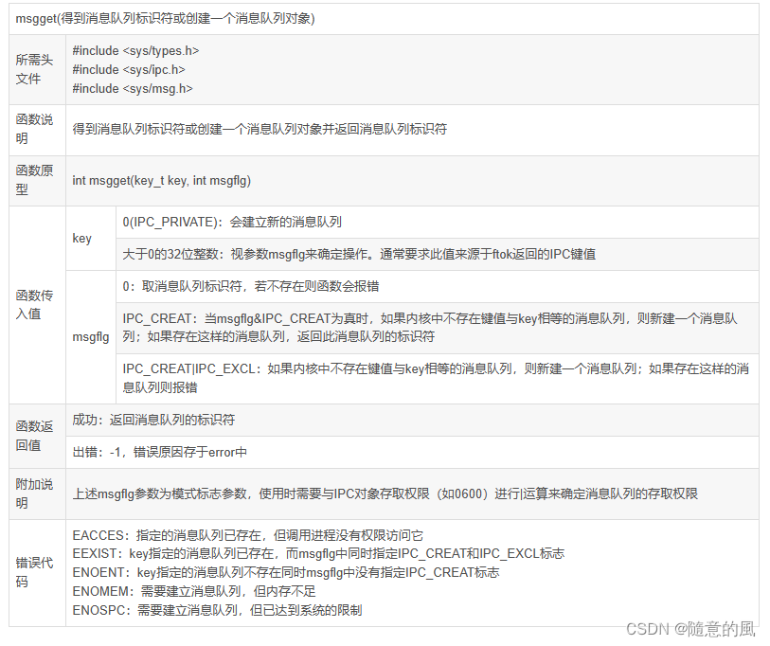This screenshot has width=770, height=646.
Task: Click the 函数原型 row label
Action: [36, 180]
